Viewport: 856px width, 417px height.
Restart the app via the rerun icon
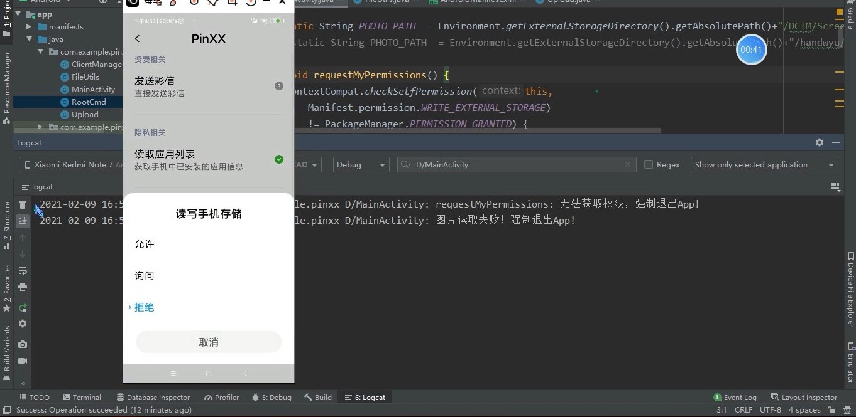click(23, 307)
